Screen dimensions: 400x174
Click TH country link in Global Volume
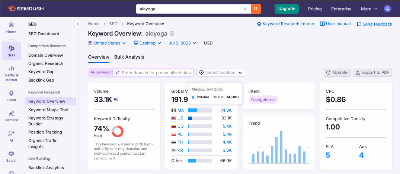pyautogui.click(x=180, y=142)
